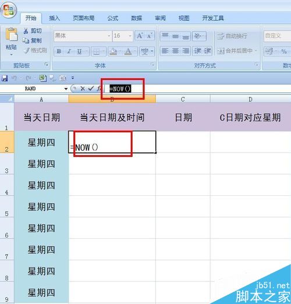
Task: Click the Enter checkmark in formula bar
Action: [x=91, y=88]
